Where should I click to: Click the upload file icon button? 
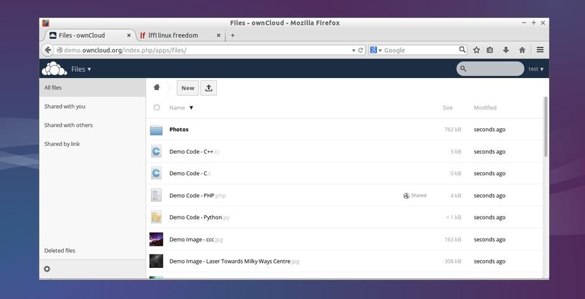pos(209,88)
